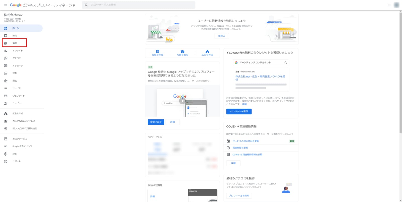This screenshot has height=202, width=402.
Task: Click 詳細 link in the ad credit text
Action: 244,104
